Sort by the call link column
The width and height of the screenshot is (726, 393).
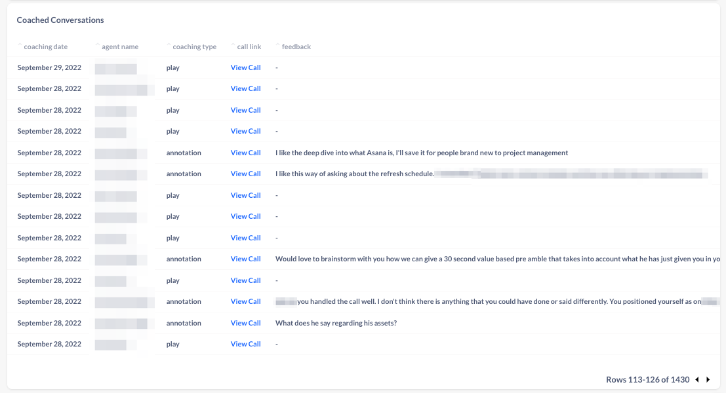click(x=249, y=47)
